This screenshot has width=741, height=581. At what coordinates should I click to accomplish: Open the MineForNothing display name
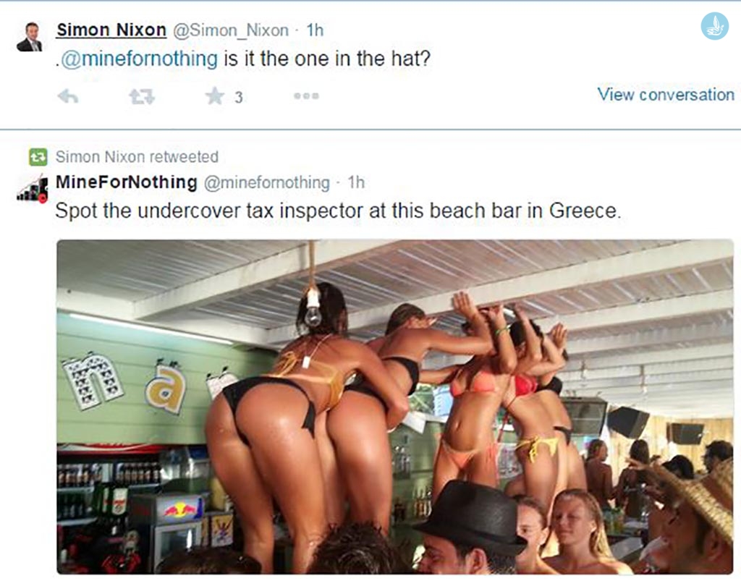click(x=126, y=182)
